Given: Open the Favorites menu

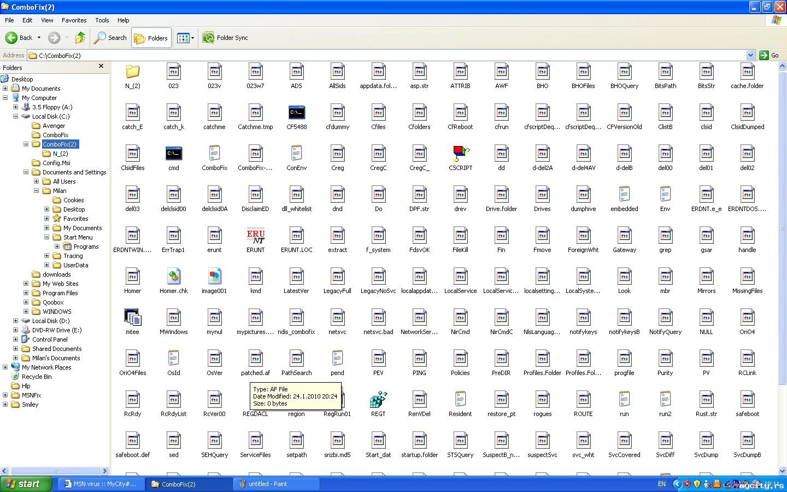Looking at the screenshot, I should 74,20.
